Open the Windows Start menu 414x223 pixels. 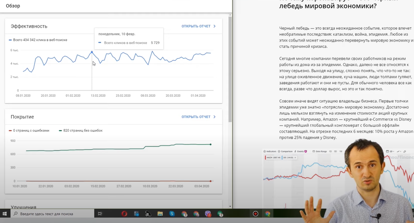click(4, 214)
